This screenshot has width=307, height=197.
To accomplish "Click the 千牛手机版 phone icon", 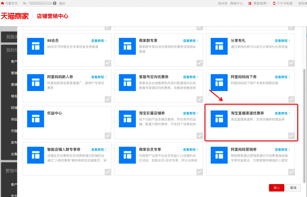I will pos(274,3).
